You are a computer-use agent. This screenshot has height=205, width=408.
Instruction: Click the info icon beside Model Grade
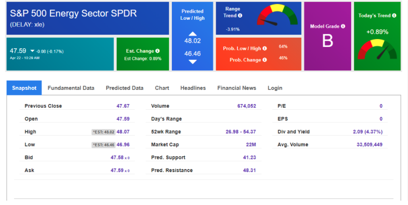click(343, 26)
